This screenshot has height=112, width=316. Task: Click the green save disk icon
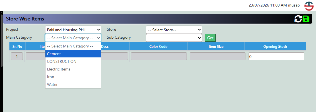click(x=306, y=19)
